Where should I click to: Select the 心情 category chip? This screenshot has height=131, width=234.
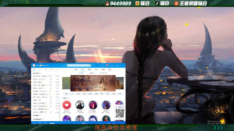[96, 94]
